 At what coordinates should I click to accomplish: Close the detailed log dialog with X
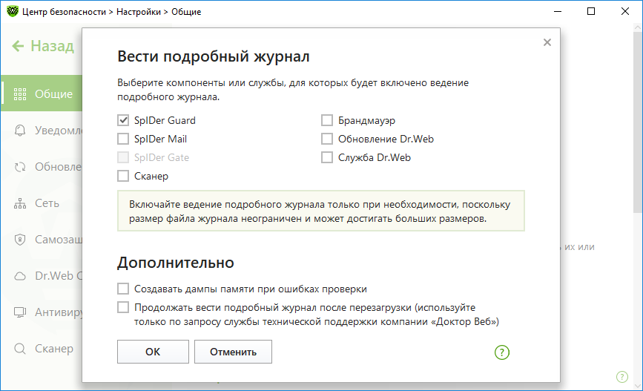(x=547, y=42)
